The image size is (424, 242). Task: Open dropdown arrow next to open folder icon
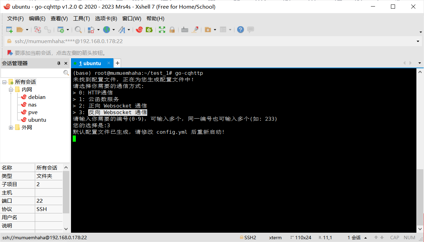tap(27, 30)
